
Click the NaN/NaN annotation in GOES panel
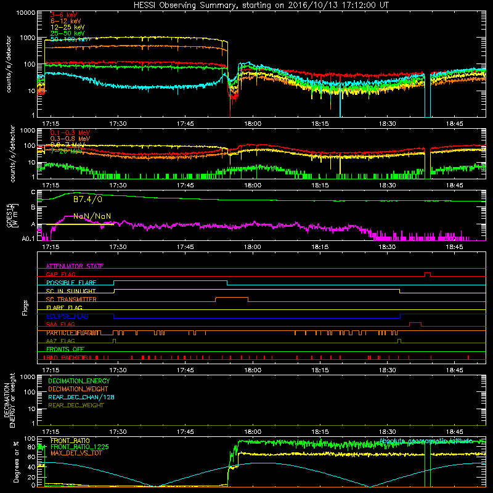pos(92,216)
